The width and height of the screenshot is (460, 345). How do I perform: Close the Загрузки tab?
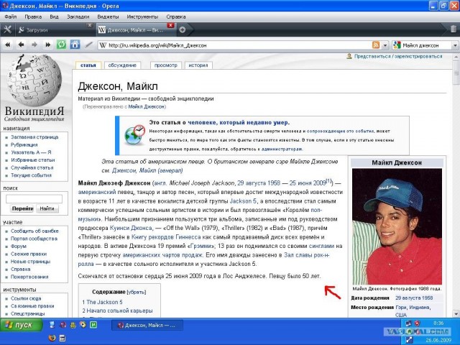90,25
